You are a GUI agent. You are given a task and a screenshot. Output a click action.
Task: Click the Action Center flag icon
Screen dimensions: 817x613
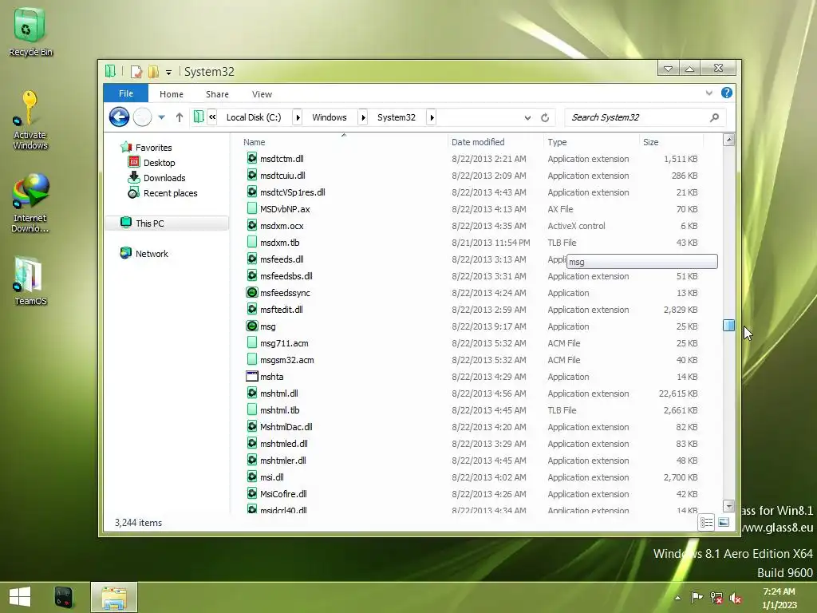[697, 597]
